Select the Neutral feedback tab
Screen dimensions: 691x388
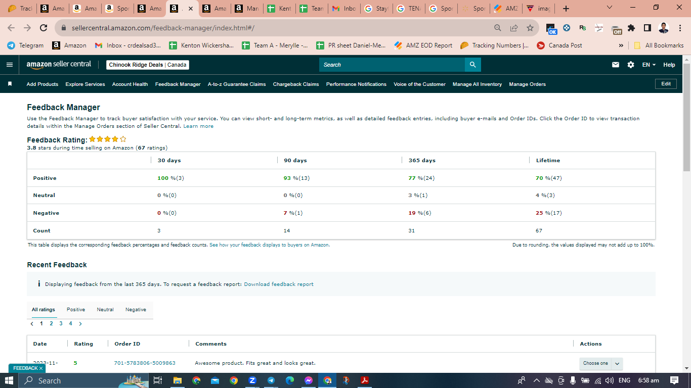105,310
